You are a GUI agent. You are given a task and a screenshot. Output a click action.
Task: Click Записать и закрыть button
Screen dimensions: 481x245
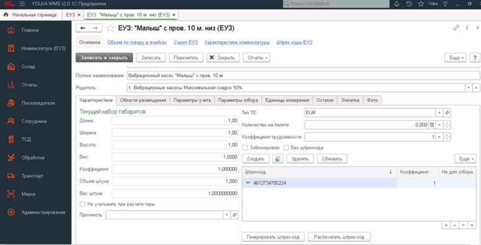pyautogui.click(x=104, y=58)
